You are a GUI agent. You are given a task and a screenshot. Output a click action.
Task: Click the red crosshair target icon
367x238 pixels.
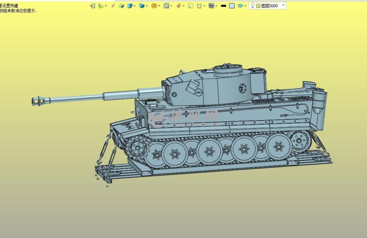[x=178, y=6]
